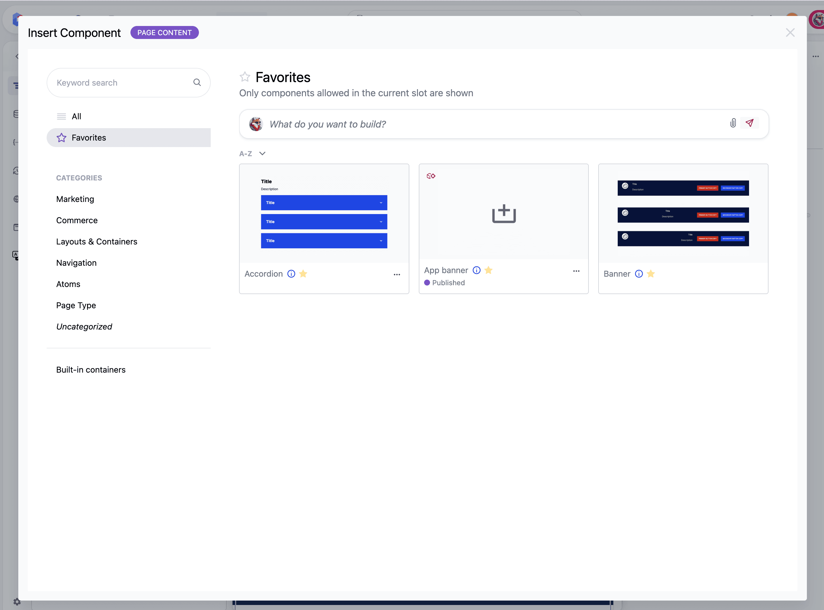The height and width of the screenshot is (610, 824).
Task: Open the Atoms category
Action: pyautogui.click(x=68, y=284)
